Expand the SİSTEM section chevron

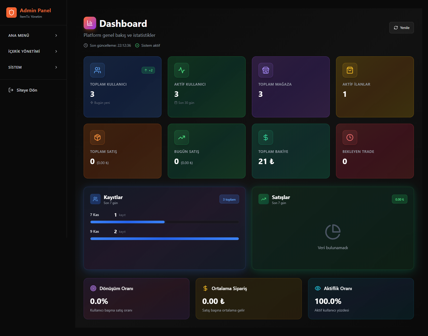56,67
